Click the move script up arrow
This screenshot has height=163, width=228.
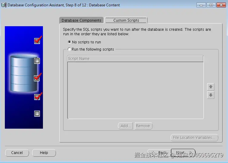pos(211,87)
